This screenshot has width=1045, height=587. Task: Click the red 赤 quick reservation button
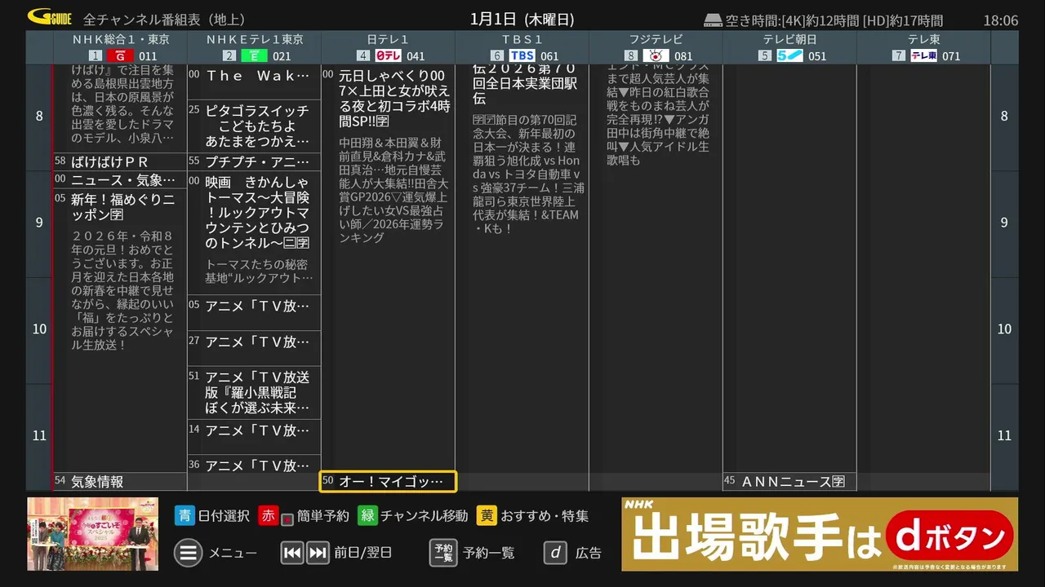269,515
